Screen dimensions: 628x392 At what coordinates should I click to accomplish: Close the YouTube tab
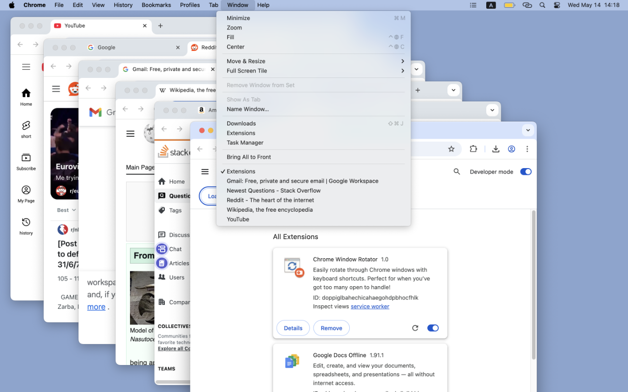[145, 26]
